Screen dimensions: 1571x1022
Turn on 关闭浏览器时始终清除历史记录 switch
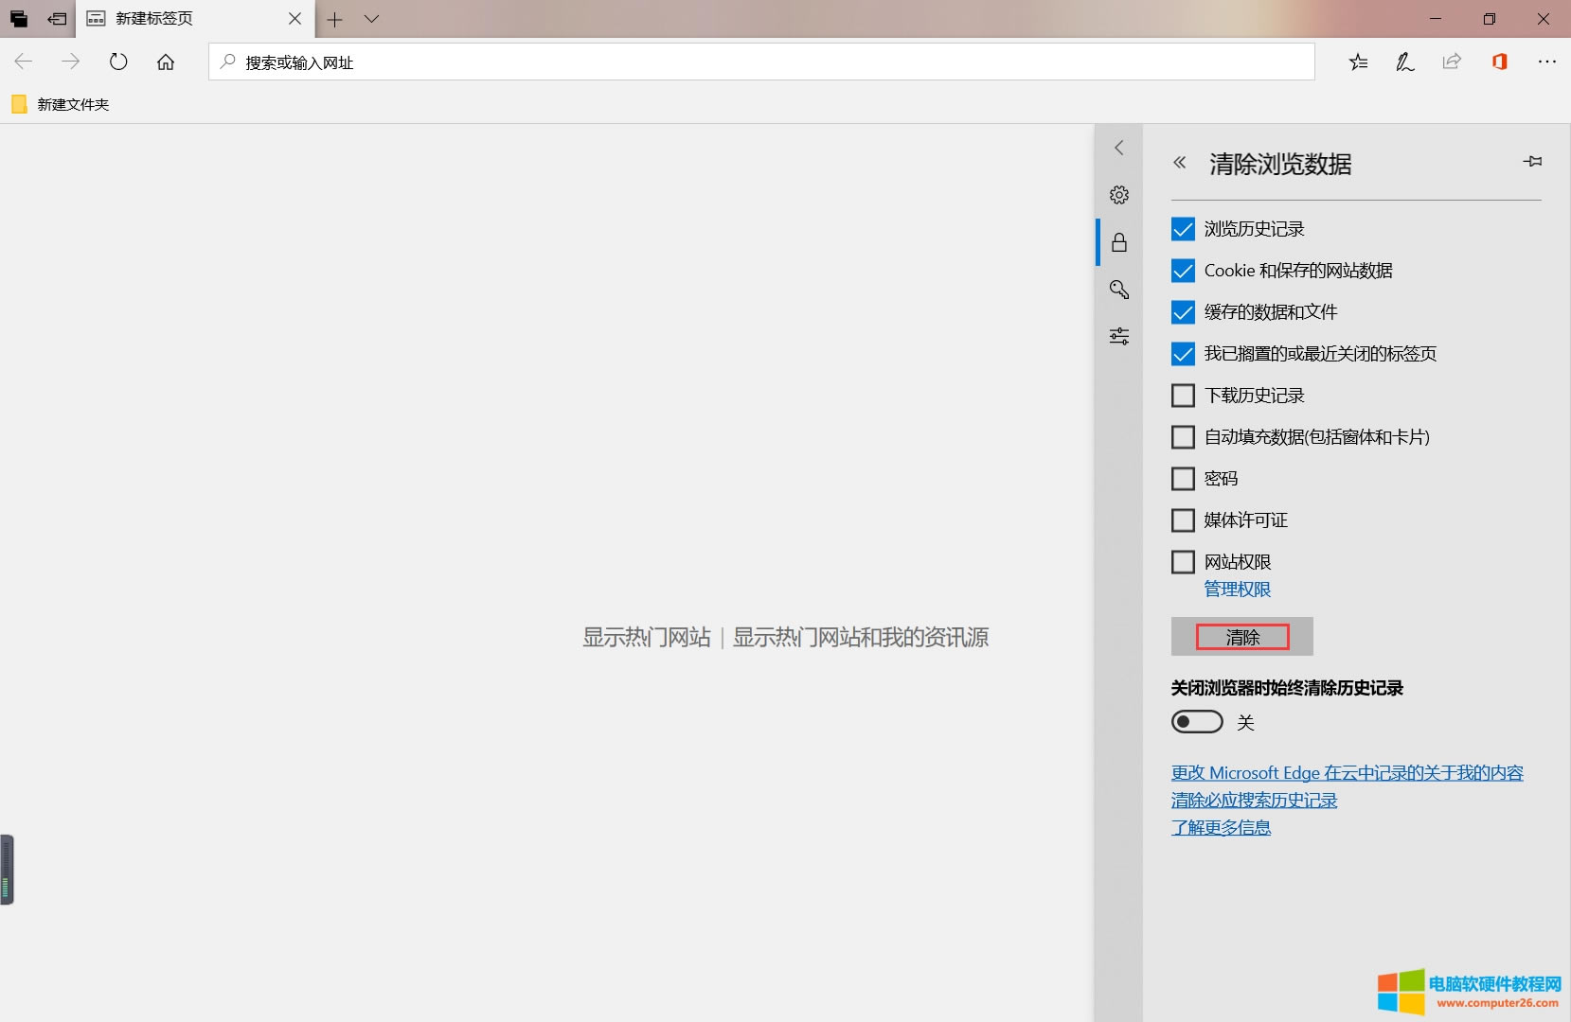pyautogui.click(x=1197, y=721)
